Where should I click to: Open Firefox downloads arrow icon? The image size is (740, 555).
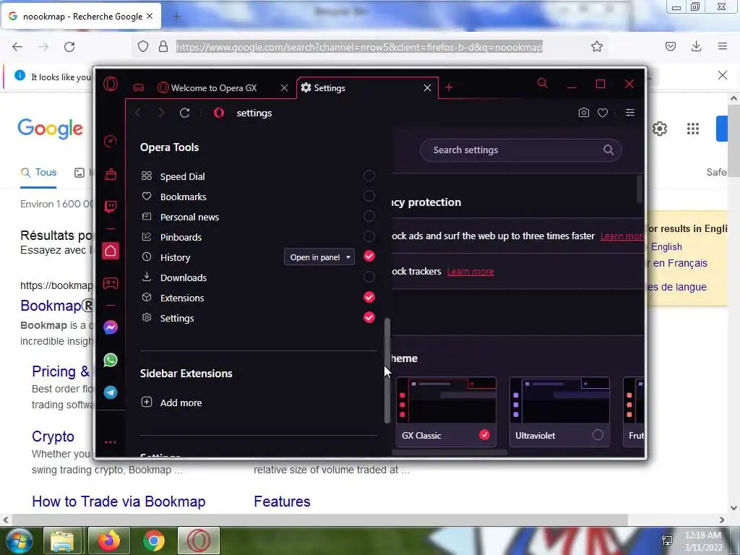[696, 46]
